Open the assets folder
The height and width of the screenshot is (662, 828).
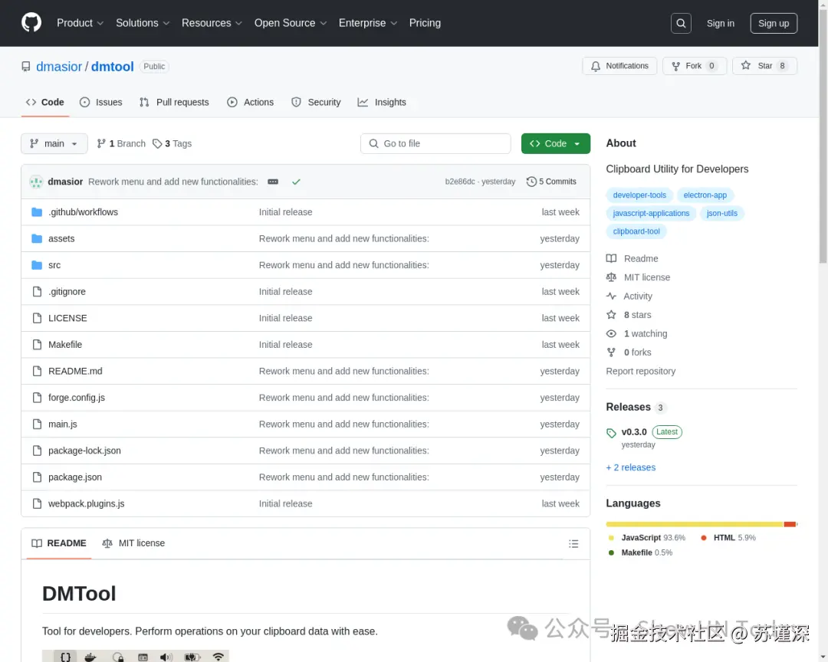point(61,238)
